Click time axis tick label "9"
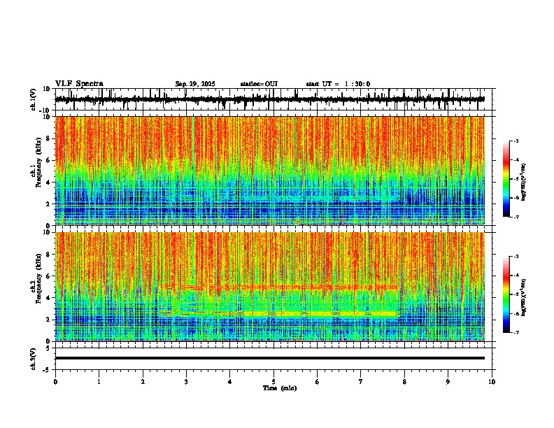The height and width of the screenshot is (428, 554). tap(448, 382)
